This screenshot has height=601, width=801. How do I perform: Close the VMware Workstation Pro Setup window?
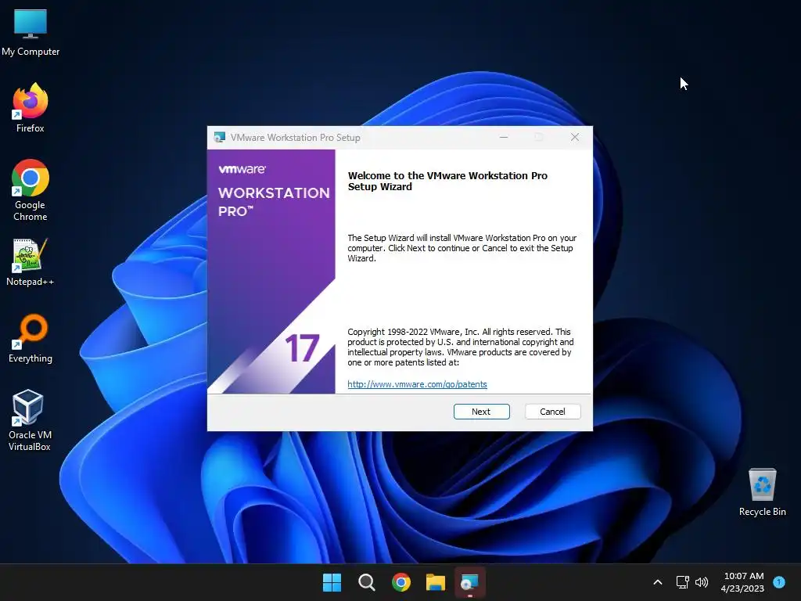575,137
